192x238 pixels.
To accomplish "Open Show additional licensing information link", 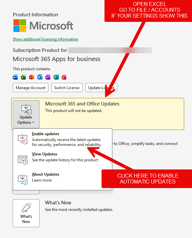I will 45,39.
